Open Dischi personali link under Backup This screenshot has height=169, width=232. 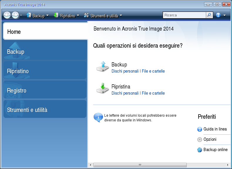pos(125,71)
